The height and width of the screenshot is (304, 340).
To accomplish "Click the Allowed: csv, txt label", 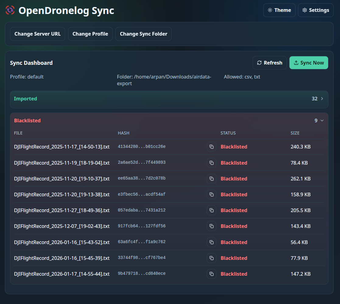I will tap(242, 77).
